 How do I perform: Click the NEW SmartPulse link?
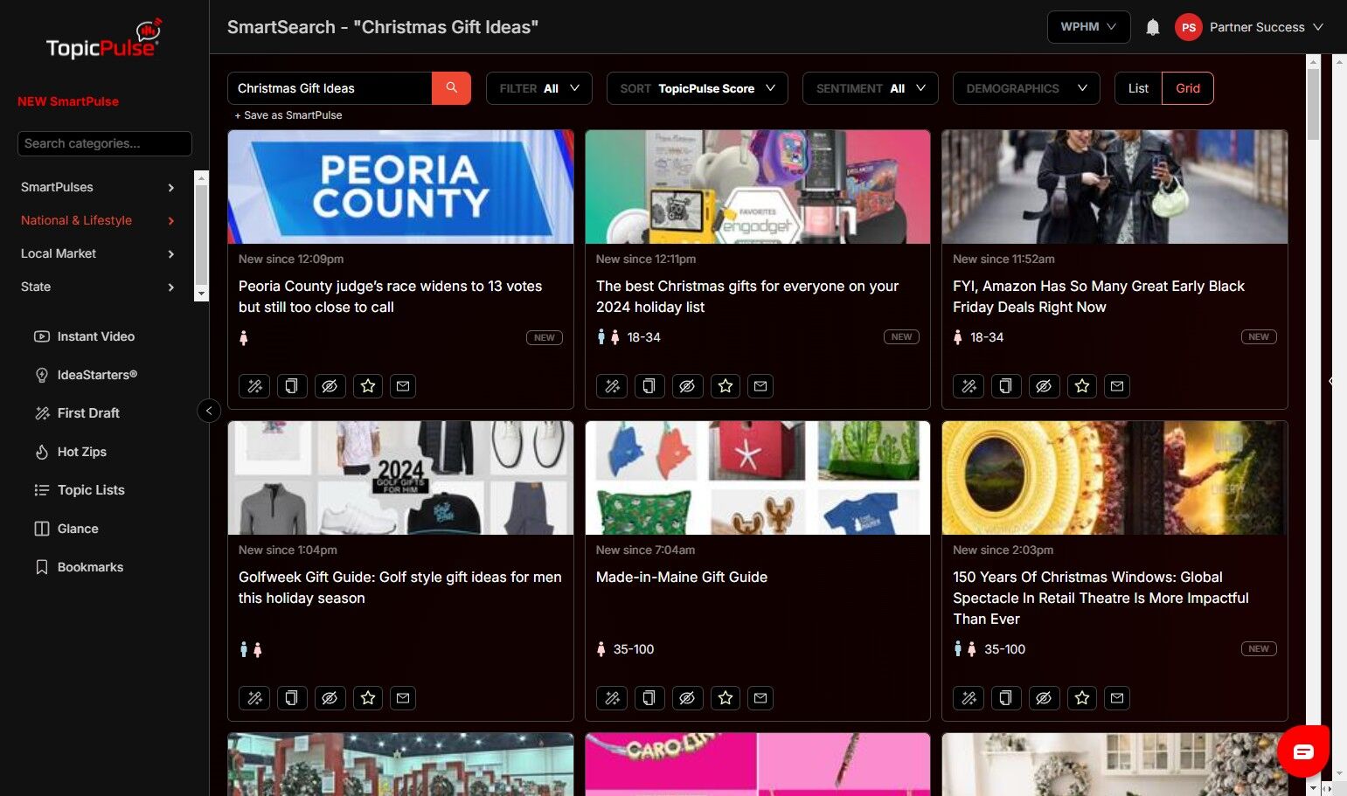point(68,101)
